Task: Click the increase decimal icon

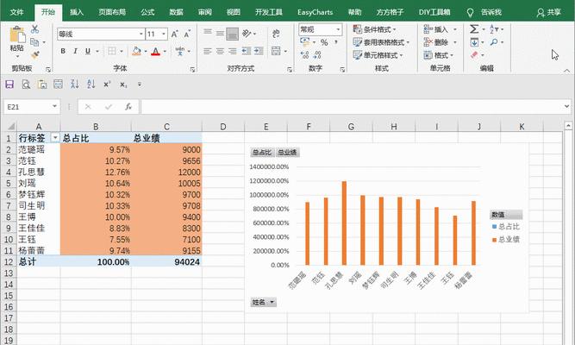Action: (x=304, y=55)
